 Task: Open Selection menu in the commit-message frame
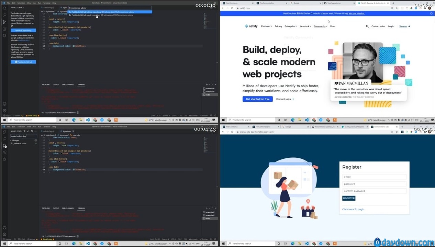click(21, 126)
